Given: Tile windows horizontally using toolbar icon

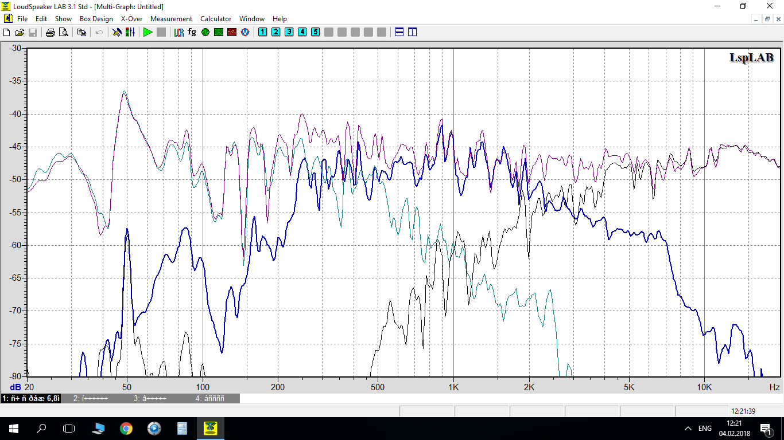Looking at the screenshot, I should (399, 33).
